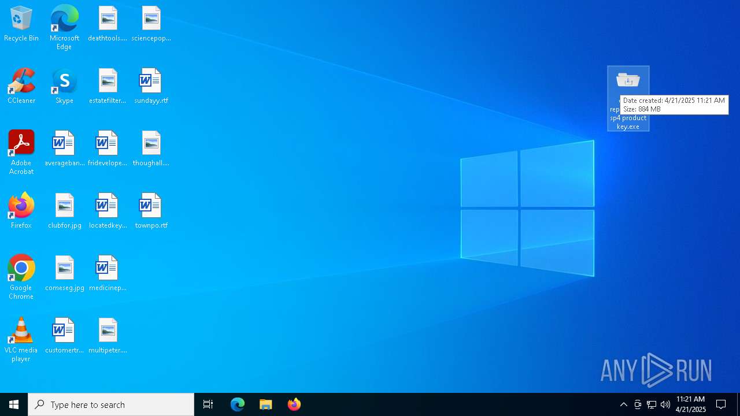Open the Action Center notifications
This screenshot has height=416, width=740.
(x=721, y=404)
